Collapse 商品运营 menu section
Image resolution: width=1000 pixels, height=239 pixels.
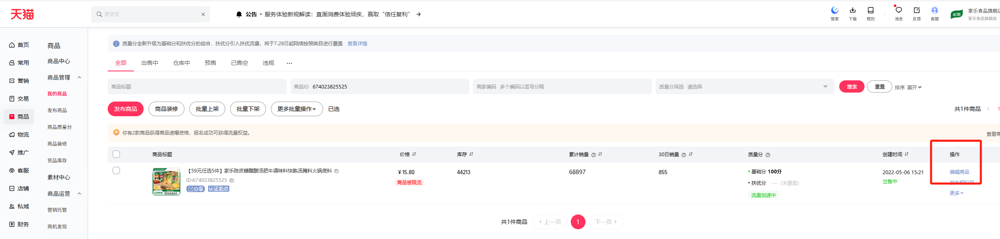80,194
